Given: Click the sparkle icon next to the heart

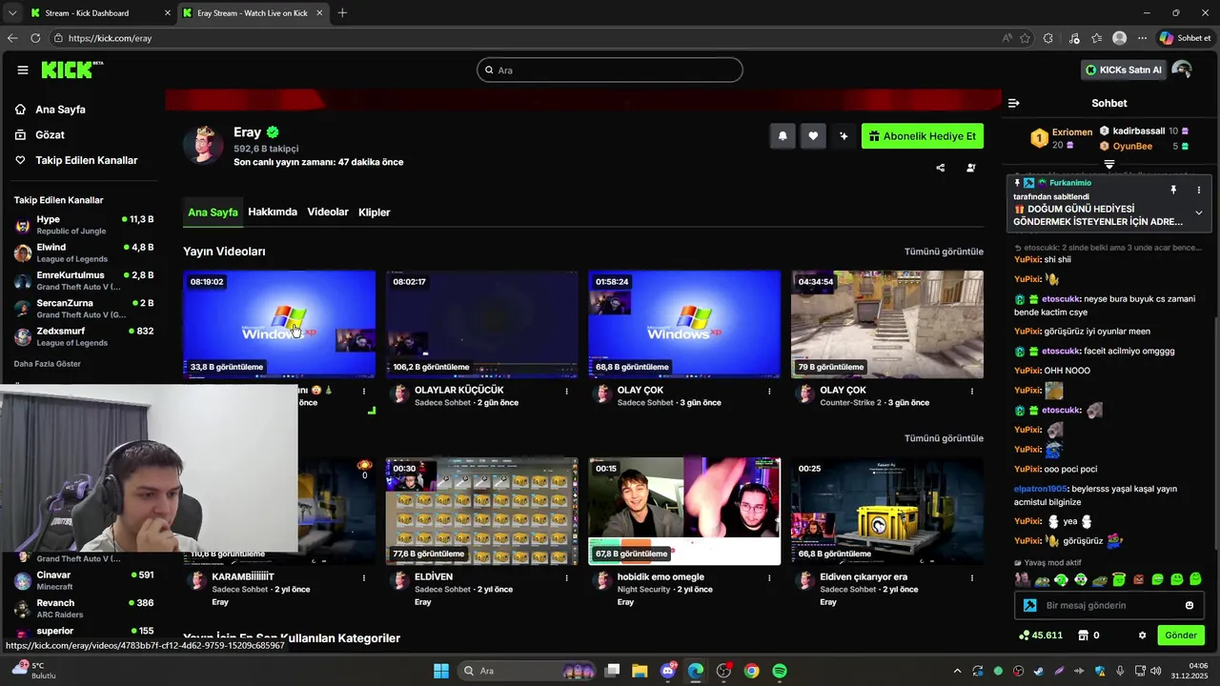Looking at the screenshot, I should [844, 136].
